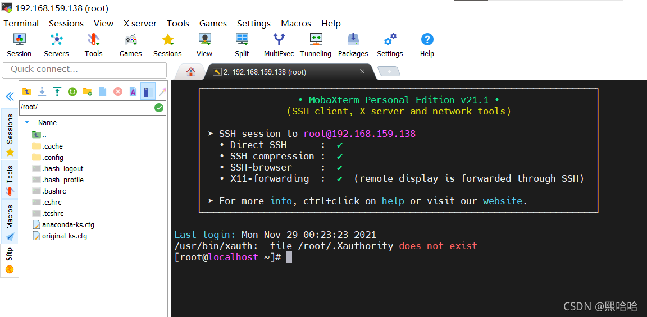Open the X server menu

tap(140, 24)
